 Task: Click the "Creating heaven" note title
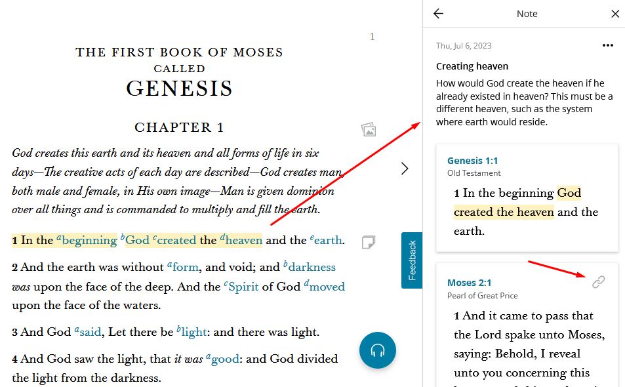472,66
